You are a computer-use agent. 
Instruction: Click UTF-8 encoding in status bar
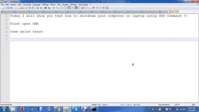tap(177, 105)
